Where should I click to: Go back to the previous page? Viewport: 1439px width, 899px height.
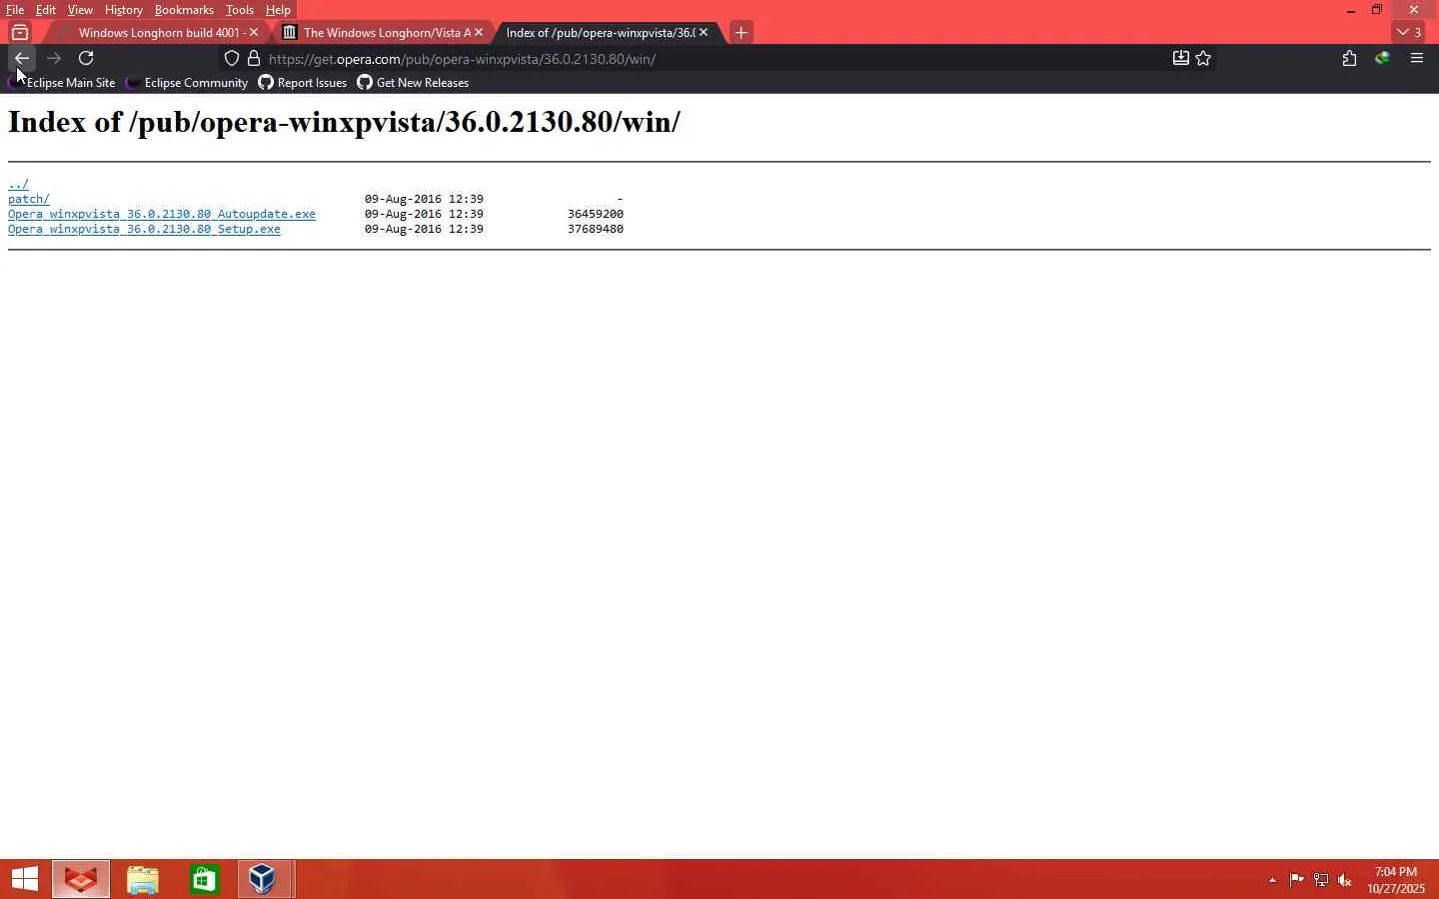coord(22,58)
